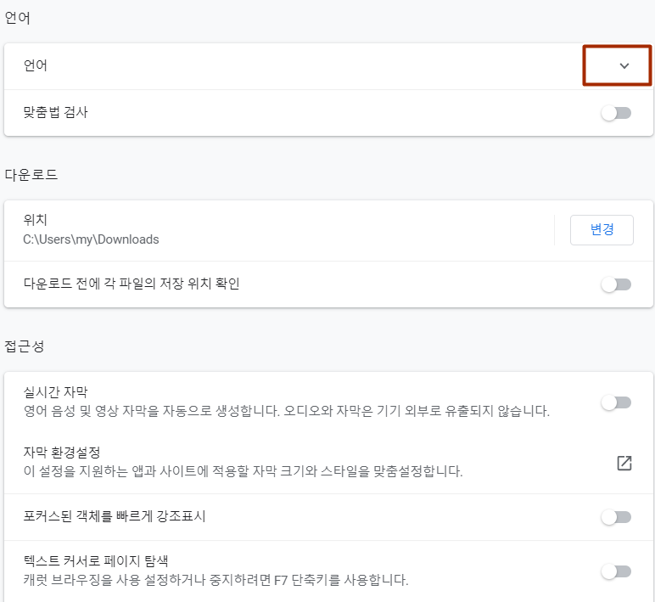Click the 위치 label in downloads
This screenshot has width=655, height=602.
coord(36,220)
